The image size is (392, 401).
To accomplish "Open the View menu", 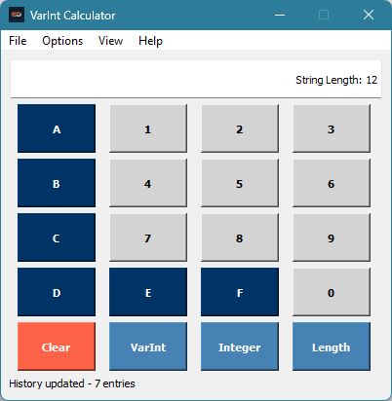I will click(110, 41).
